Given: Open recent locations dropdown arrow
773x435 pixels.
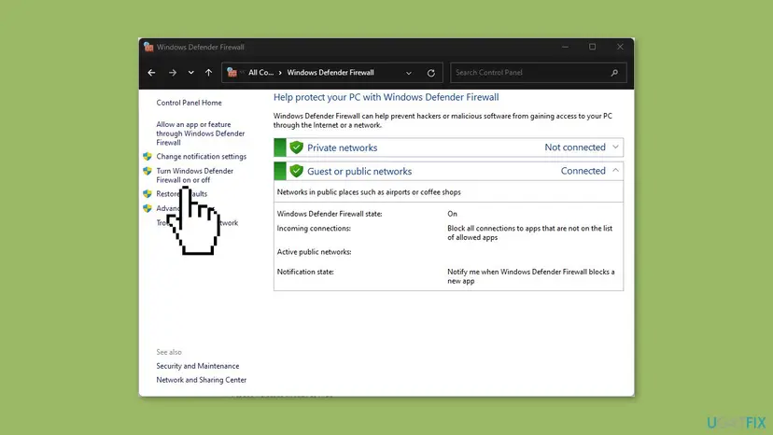Looking at the screenshot, I should tap(190, 73).
